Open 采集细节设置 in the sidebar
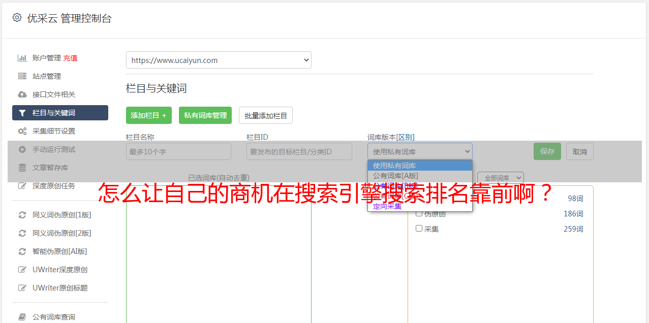Viewport: 649px width, 323px height. point(54,131)
